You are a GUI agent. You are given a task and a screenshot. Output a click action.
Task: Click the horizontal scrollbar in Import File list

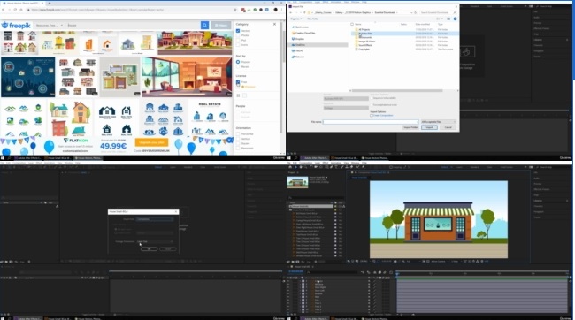click(x=397, y=90)
